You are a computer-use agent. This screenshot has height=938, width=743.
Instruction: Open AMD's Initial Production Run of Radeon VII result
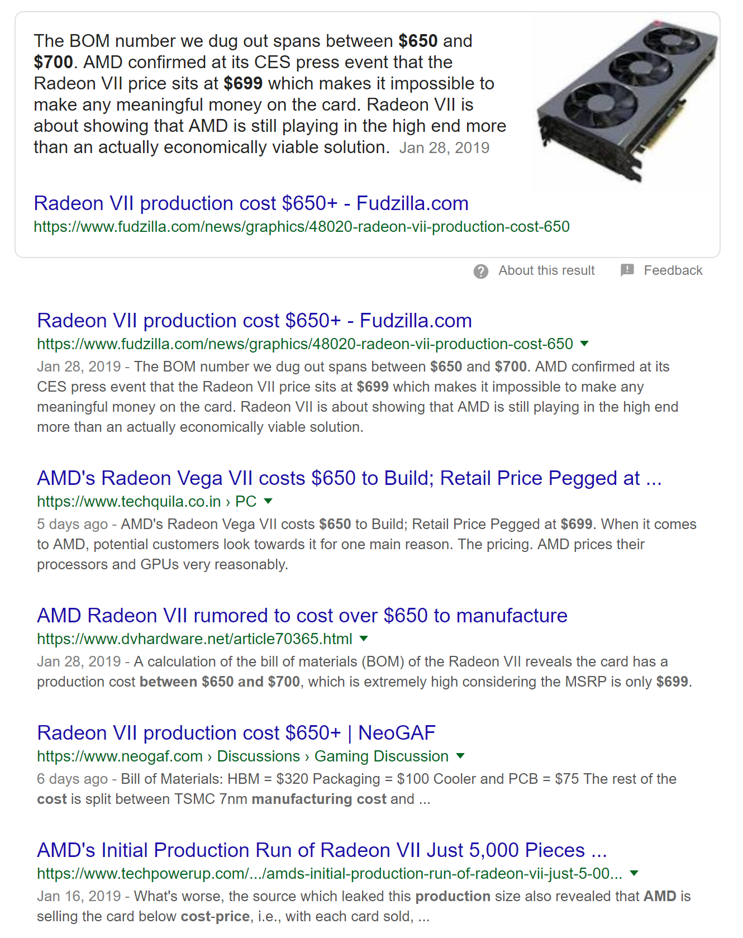click(322, 850)
